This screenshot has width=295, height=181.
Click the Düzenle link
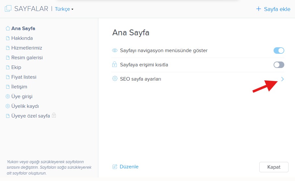(129, 167)
